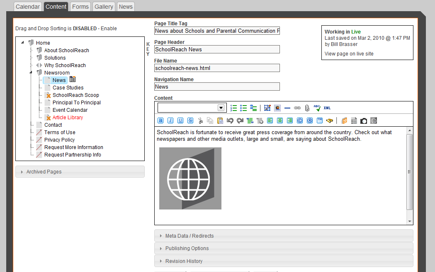Toggle bold formatting
The image size is (435, 272).
160,120
